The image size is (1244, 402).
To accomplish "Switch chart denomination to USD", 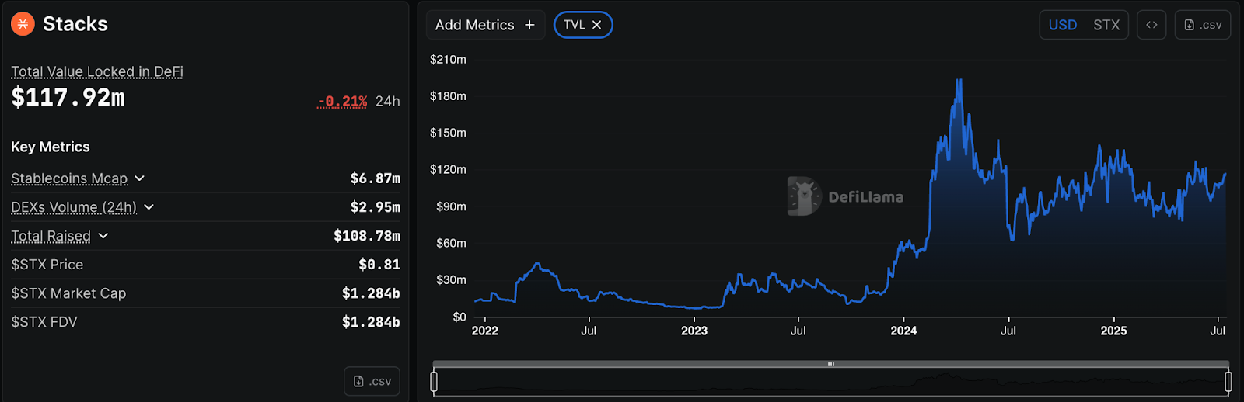I will coord(1062,25).
